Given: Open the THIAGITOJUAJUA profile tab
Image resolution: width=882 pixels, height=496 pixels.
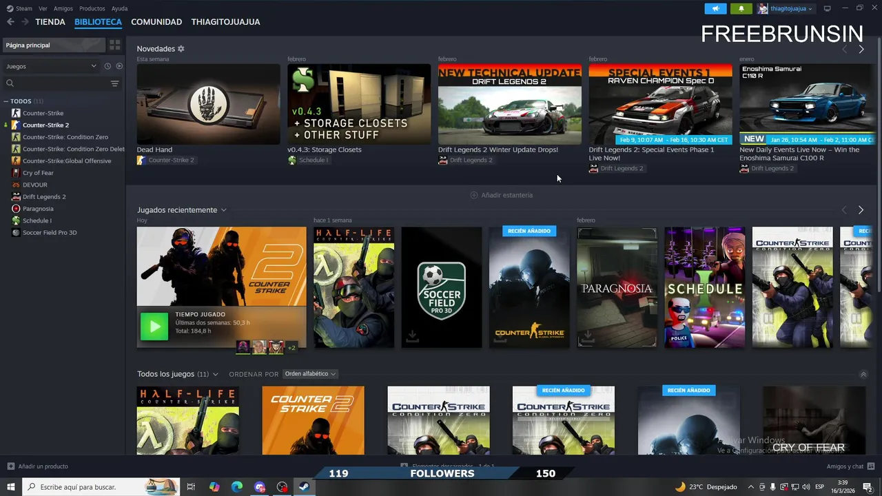Looking at the screenshot, I should [x=225, y=22].
